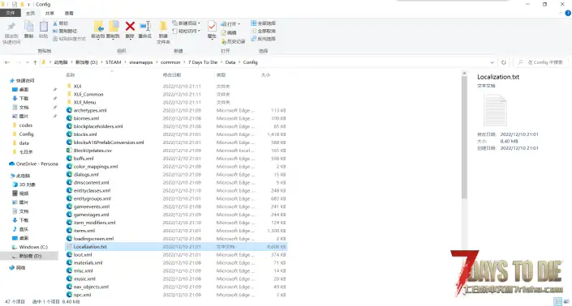This screenshot has width=572, height=306.
Task: Click Paste shortcut (粘贴快捷方式)
Action: tap(69, 39)
